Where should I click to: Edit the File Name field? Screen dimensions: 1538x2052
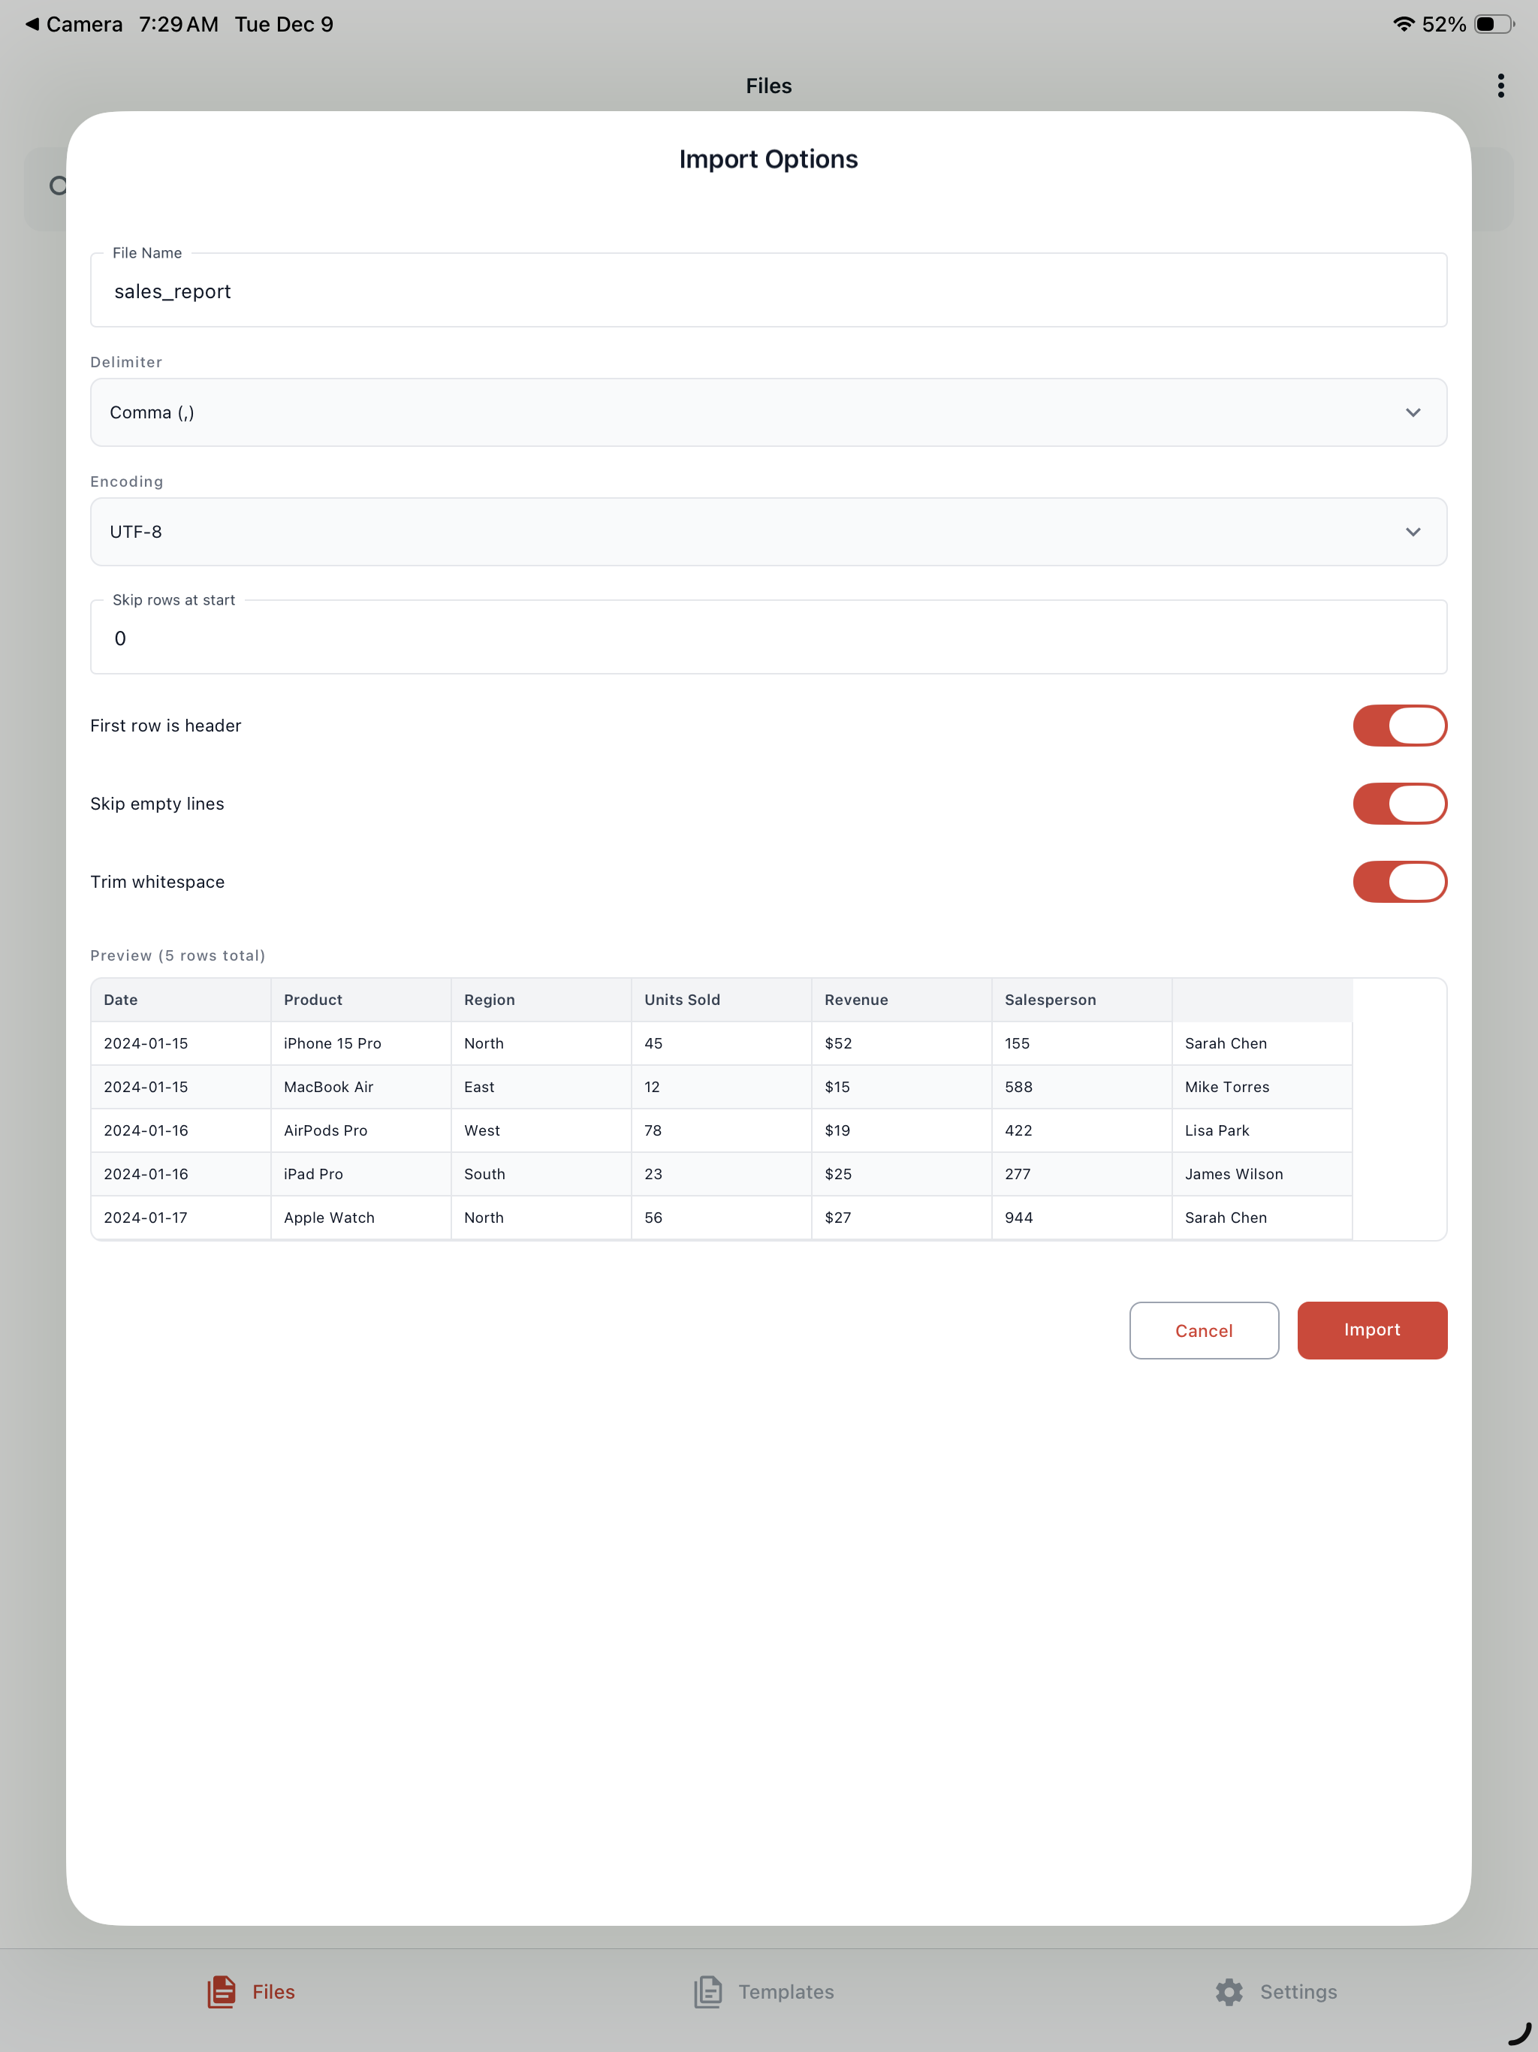click(x=768, y=291)
